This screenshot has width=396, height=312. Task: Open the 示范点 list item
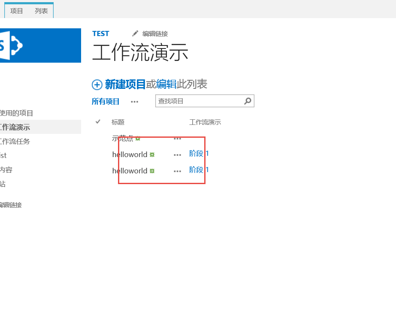[x=122, y=138]
